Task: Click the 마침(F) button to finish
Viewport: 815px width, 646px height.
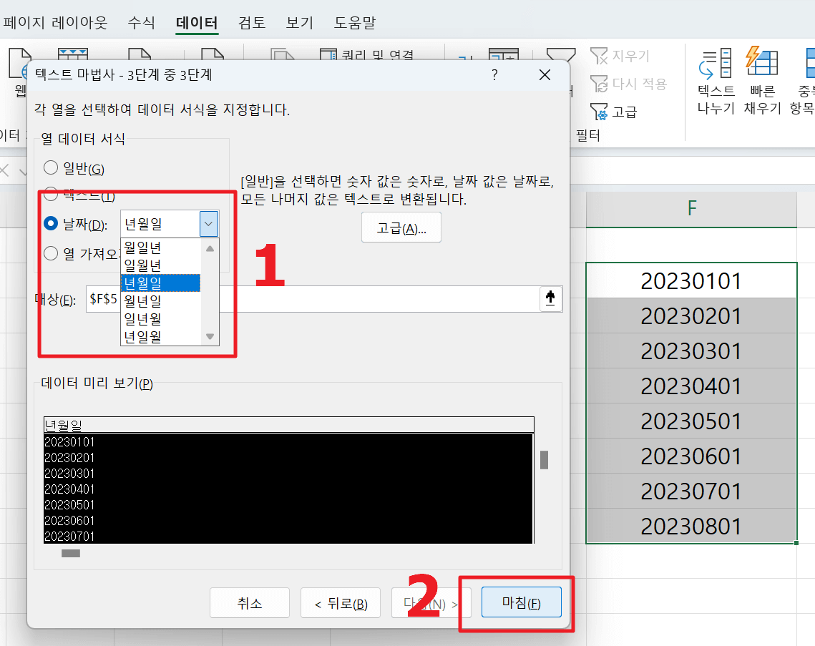Action: click(x=520, y=602)
